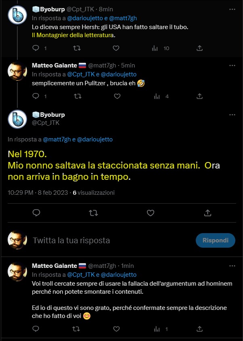The width and height of the screenshot is (243, 341).
Task: Click the 'Twitta la tua risposta' field
Action: click(x=109, y=240)
